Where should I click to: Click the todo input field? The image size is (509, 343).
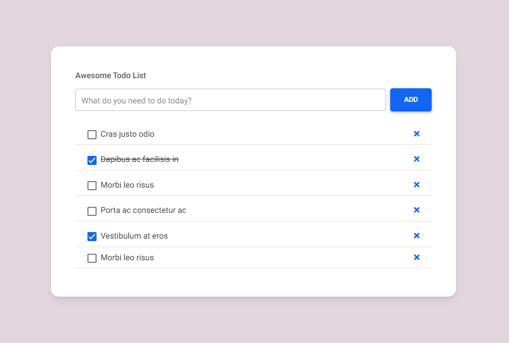pos(230,100)
